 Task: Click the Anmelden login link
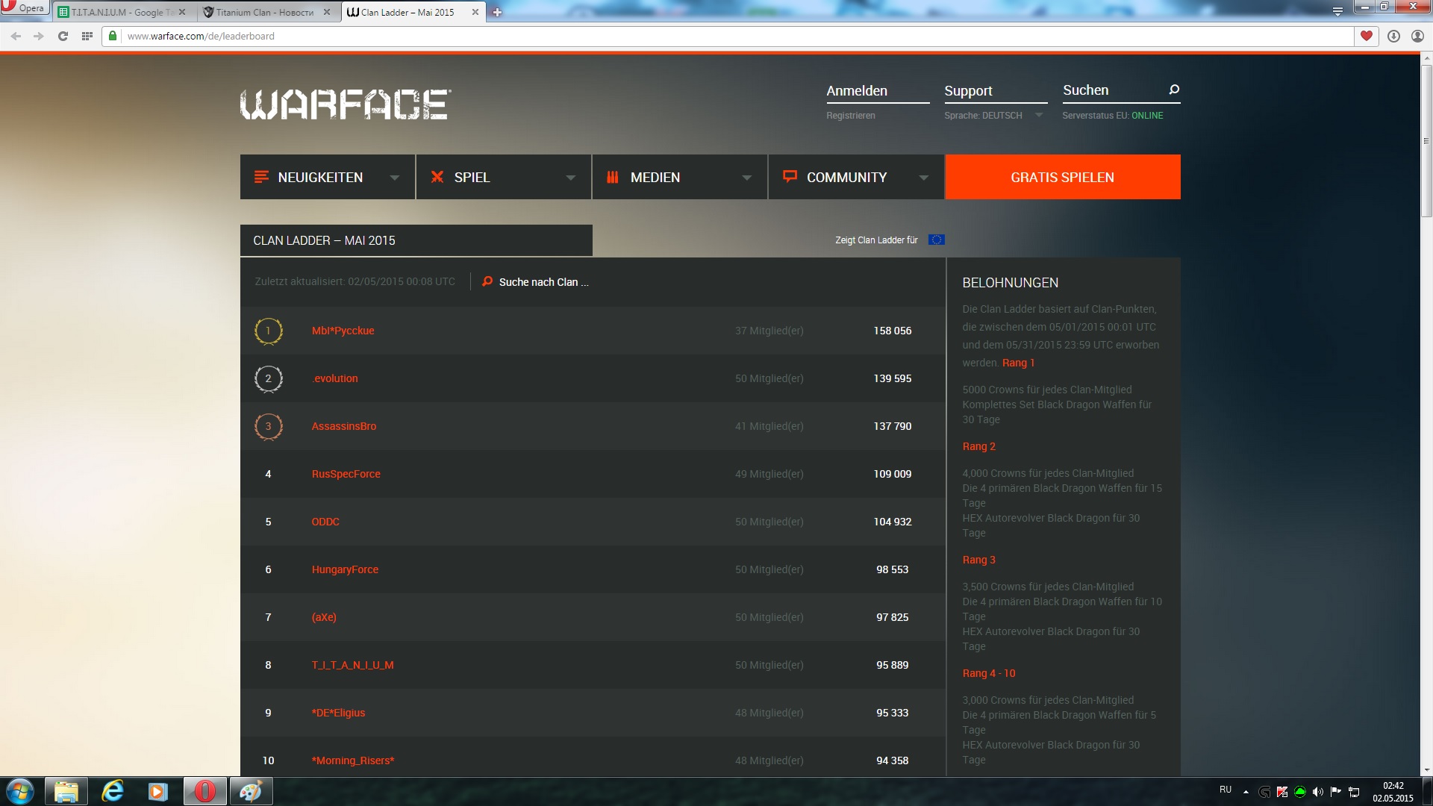857,91
